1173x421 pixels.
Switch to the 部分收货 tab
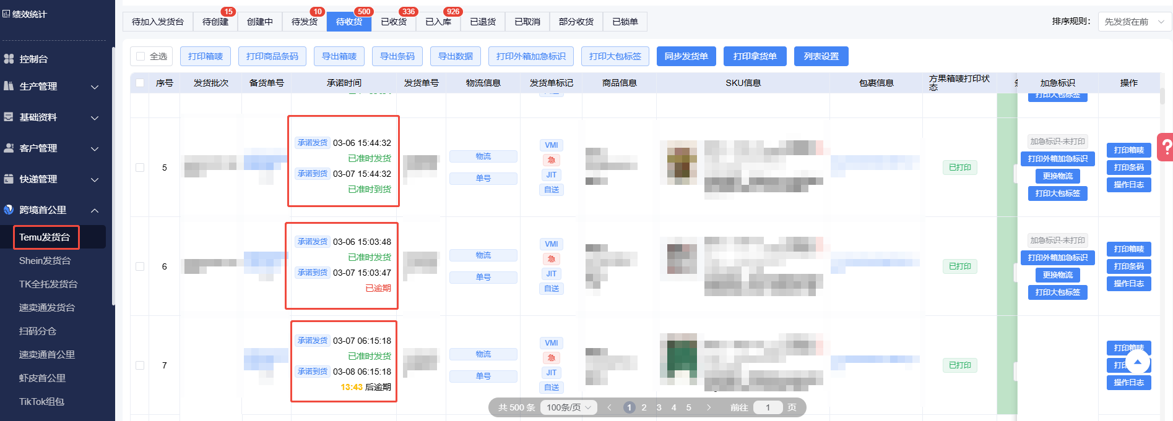(576, 22)
